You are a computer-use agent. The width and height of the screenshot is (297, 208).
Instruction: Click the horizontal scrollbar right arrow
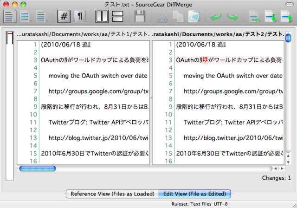282,169
